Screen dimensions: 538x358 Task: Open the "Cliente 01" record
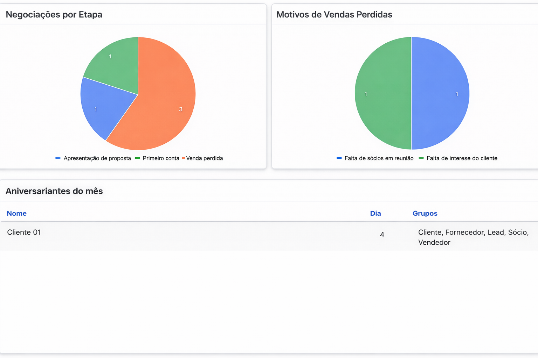24,232
